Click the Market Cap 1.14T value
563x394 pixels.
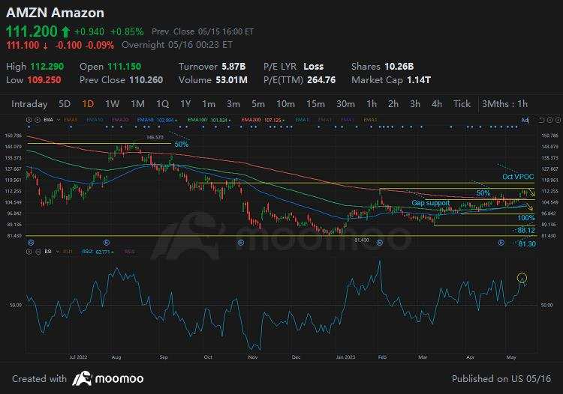point(419,80)
